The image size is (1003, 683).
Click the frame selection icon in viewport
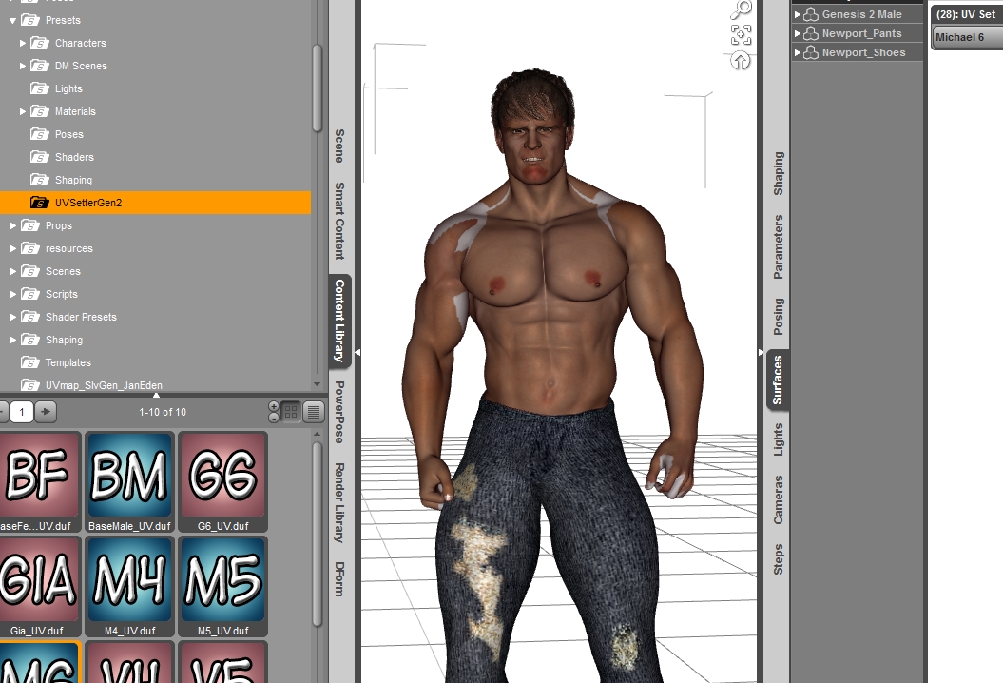[741, 34]
